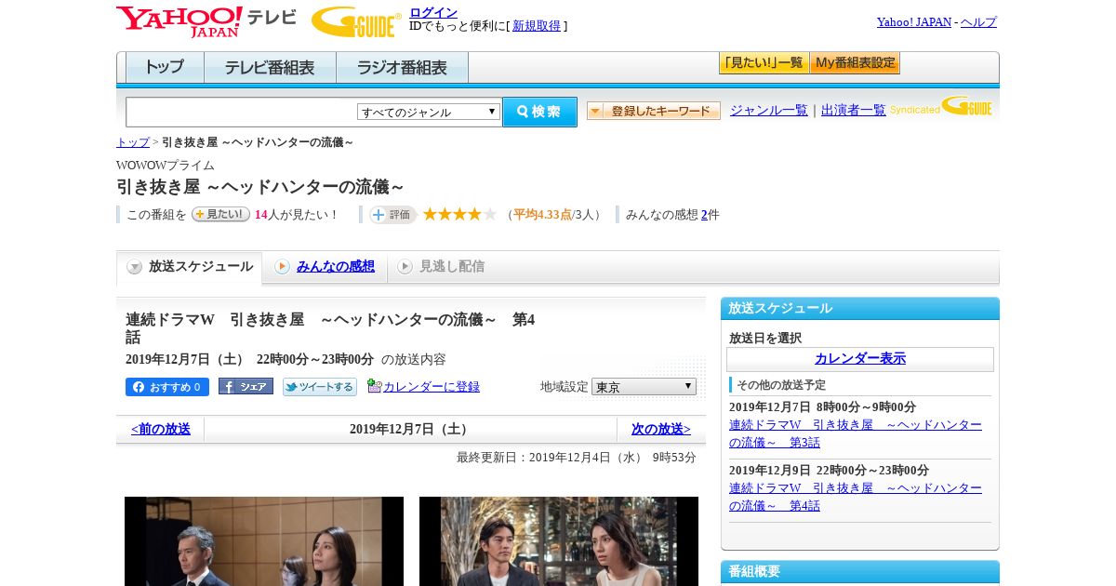Viewport: 1116px width, 586px height.
Task: Go to 次の放送> link
Action: coord(661,430)
